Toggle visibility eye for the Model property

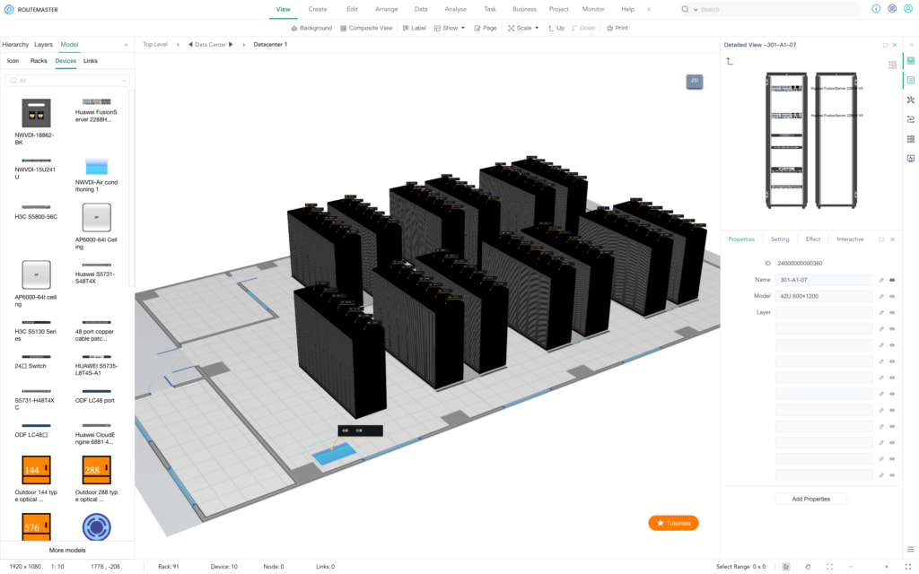click(892, 296)
